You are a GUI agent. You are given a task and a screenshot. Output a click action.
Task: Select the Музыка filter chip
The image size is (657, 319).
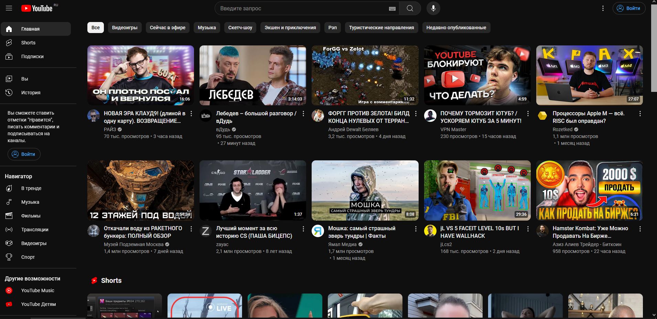coord(207,28)
